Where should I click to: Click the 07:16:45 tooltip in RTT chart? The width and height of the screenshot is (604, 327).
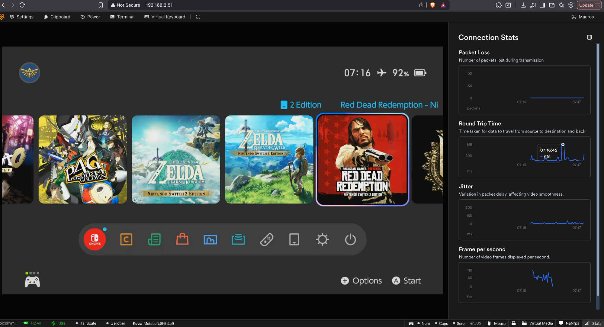point(549,153)
